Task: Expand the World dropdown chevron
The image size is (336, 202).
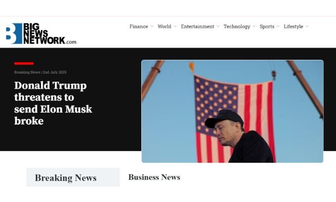Action: click(x=175, y=27)
